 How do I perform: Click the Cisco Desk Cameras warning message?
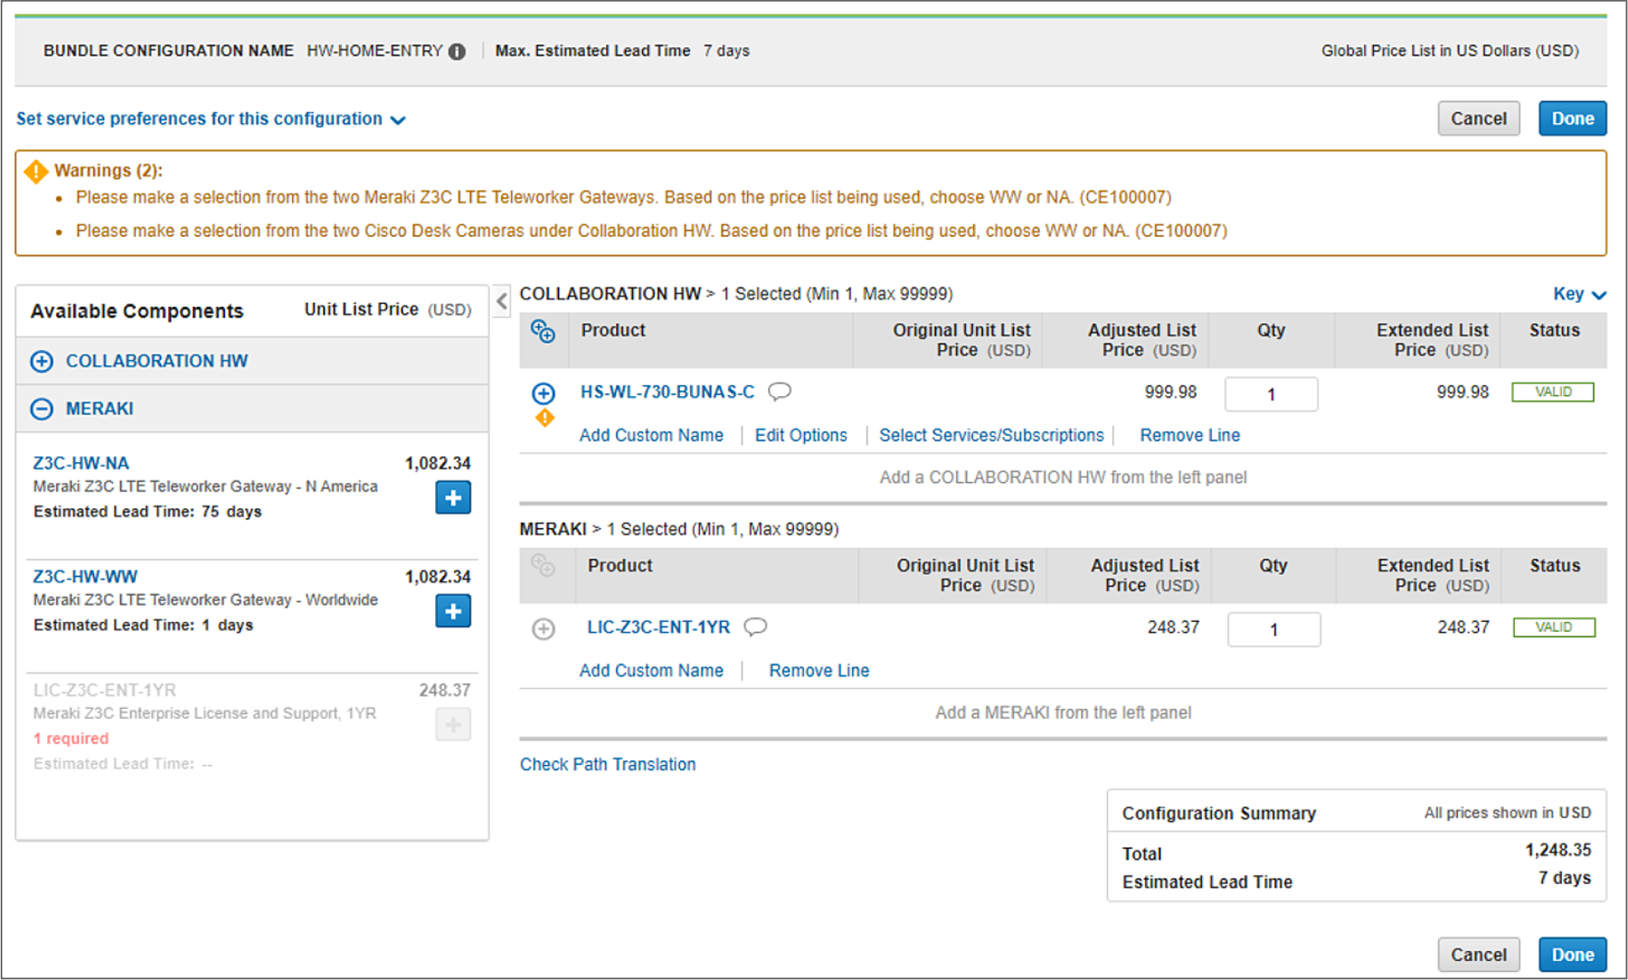651,231
